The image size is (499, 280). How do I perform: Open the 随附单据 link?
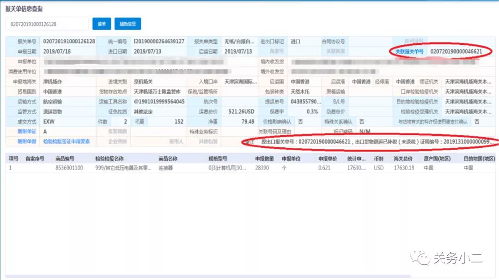(x=27, y=141)
